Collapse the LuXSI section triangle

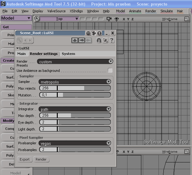point(18,48)
